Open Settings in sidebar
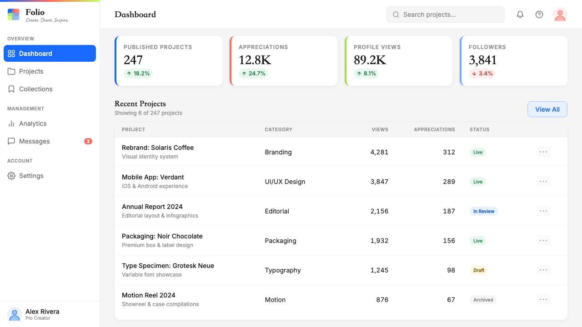582x327 pixels. pyautogui.click(x=50, y=176)
